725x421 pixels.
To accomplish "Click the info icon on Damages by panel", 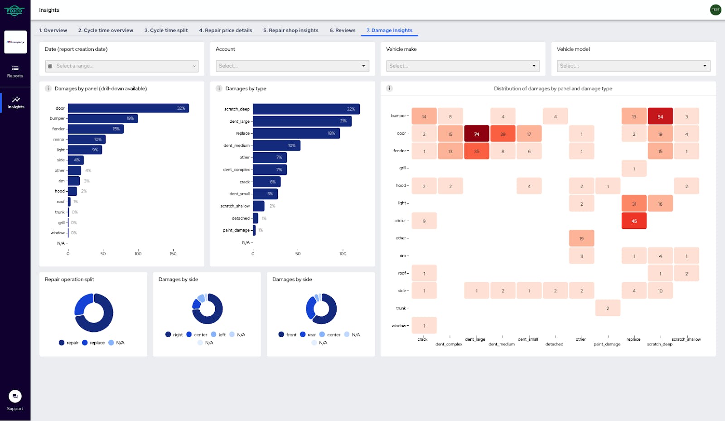I will 48,88.
